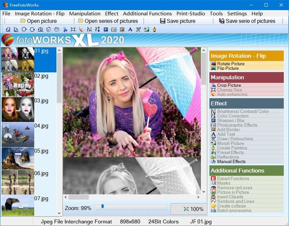Click the Photographic Effects camera icon in the toolbar
289x226 pixels.
click(114, 29)
